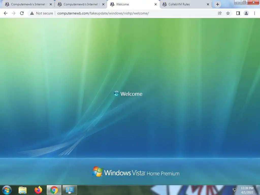Click the network tray icon
Viewport: 260px width, 195px height.
[x=234, y=190]
